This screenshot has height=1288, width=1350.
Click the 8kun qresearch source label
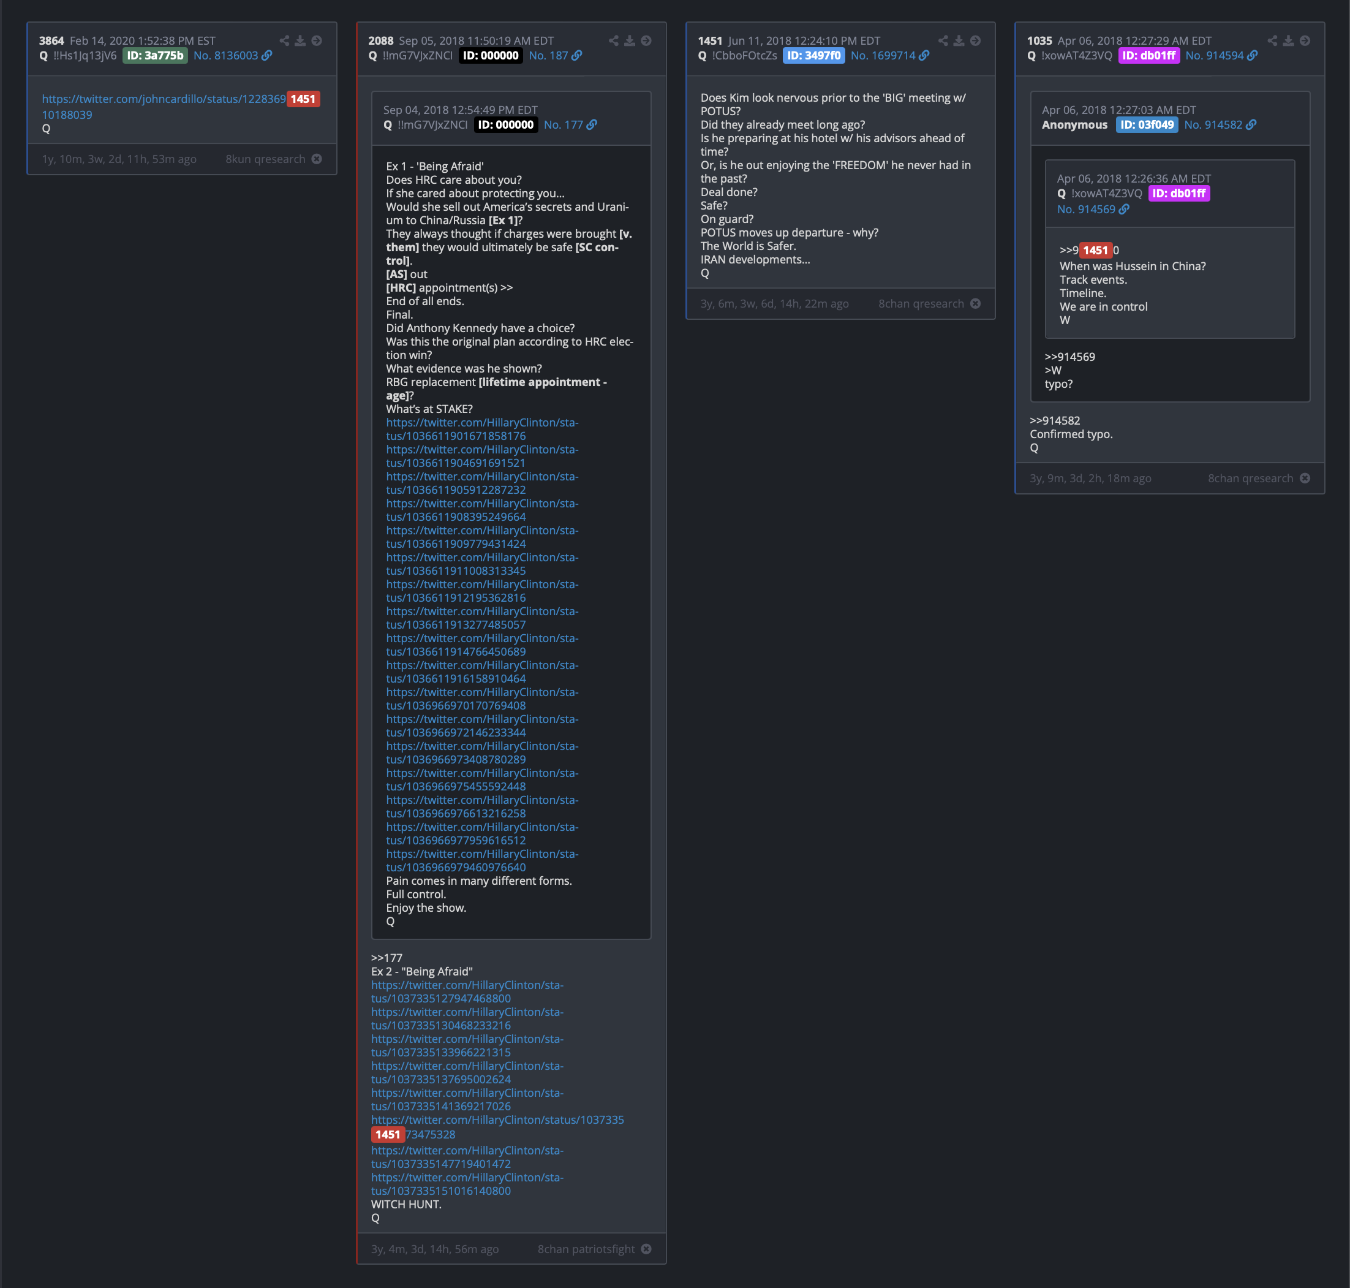[x=266, y=159]
